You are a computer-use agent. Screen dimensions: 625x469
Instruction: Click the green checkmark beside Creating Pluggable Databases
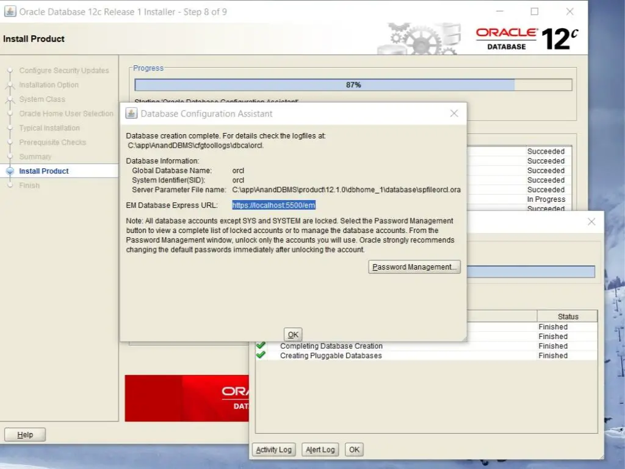pyautogui.click(x=261, y=356)
